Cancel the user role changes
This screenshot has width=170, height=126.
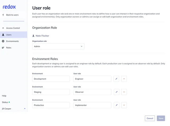coord(150,118)
